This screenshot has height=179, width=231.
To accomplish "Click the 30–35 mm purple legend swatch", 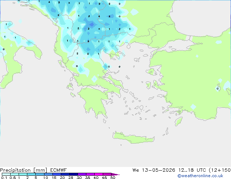I will (82, 174).
